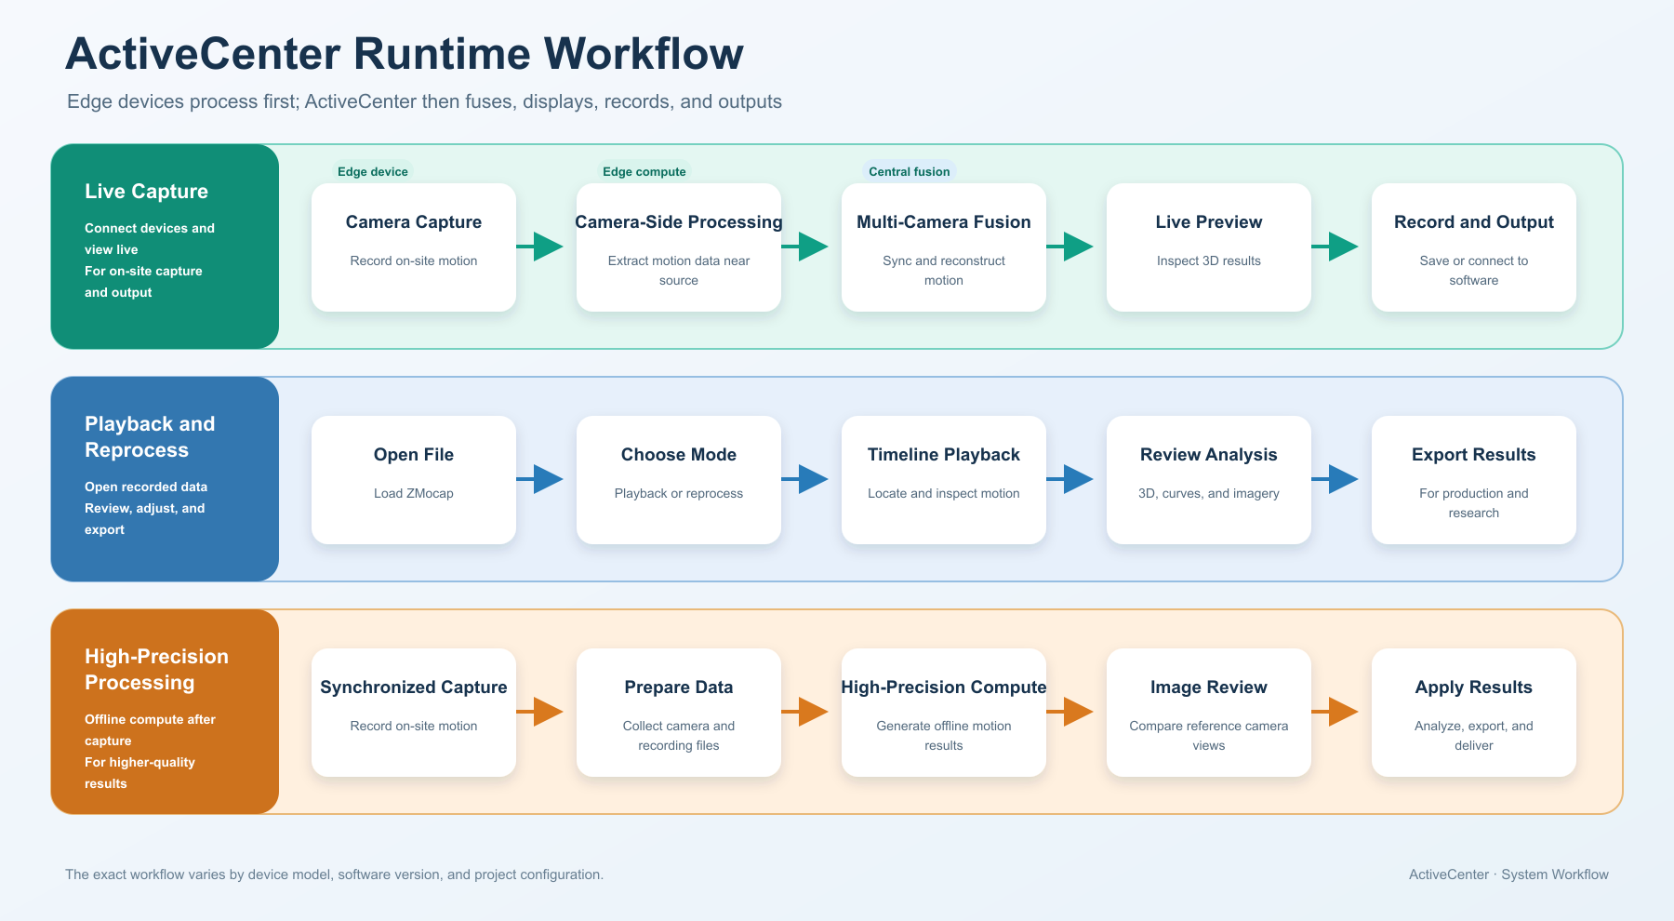The height and width of the screenshot is (921, 1674).
Task: Select the Synchronized Capture card
Action: [x=414, y=713]
